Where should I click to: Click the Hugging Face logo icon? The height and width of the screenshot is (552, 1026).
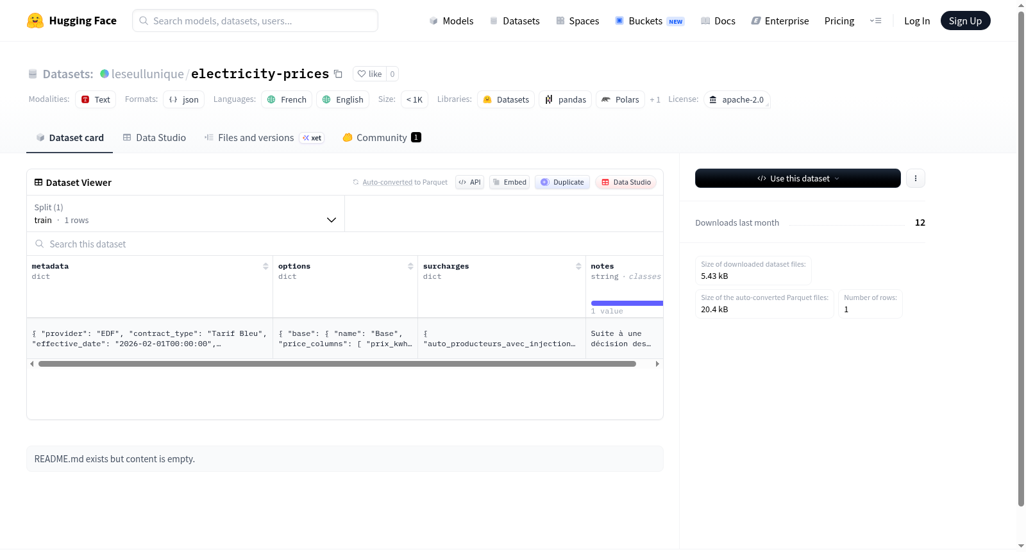[35, 21]
